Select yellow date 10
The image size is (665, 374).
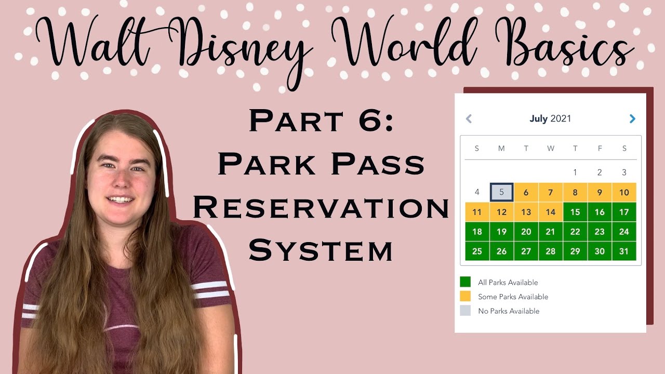point(624,192)
